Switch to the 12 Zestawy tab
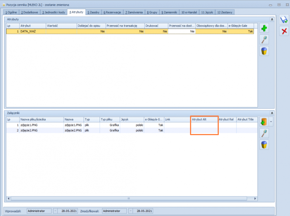This screenshot has width=290, height=216. click(225, 13)
